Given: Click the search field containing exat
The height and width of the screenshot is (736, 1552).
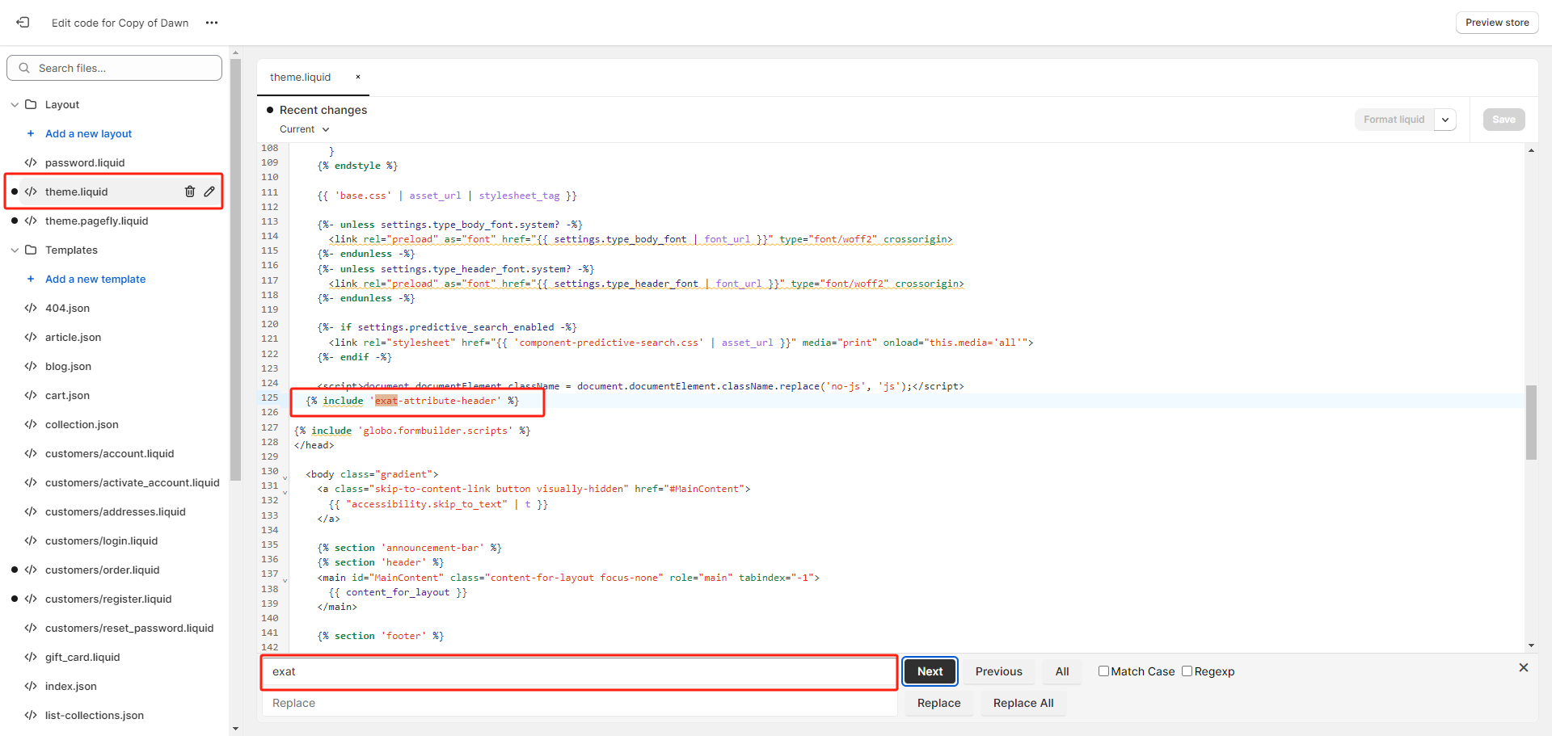Looking at the screenshot, I should tap(579, 671).
